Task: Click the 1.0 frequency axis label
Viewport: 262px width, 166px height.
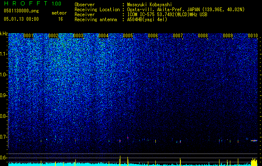Action: [x=4, y=75]
